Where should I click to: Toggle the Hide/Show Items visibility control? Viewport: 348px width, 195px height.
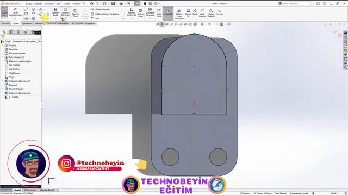pyautogui.click(x=209, y=24)
